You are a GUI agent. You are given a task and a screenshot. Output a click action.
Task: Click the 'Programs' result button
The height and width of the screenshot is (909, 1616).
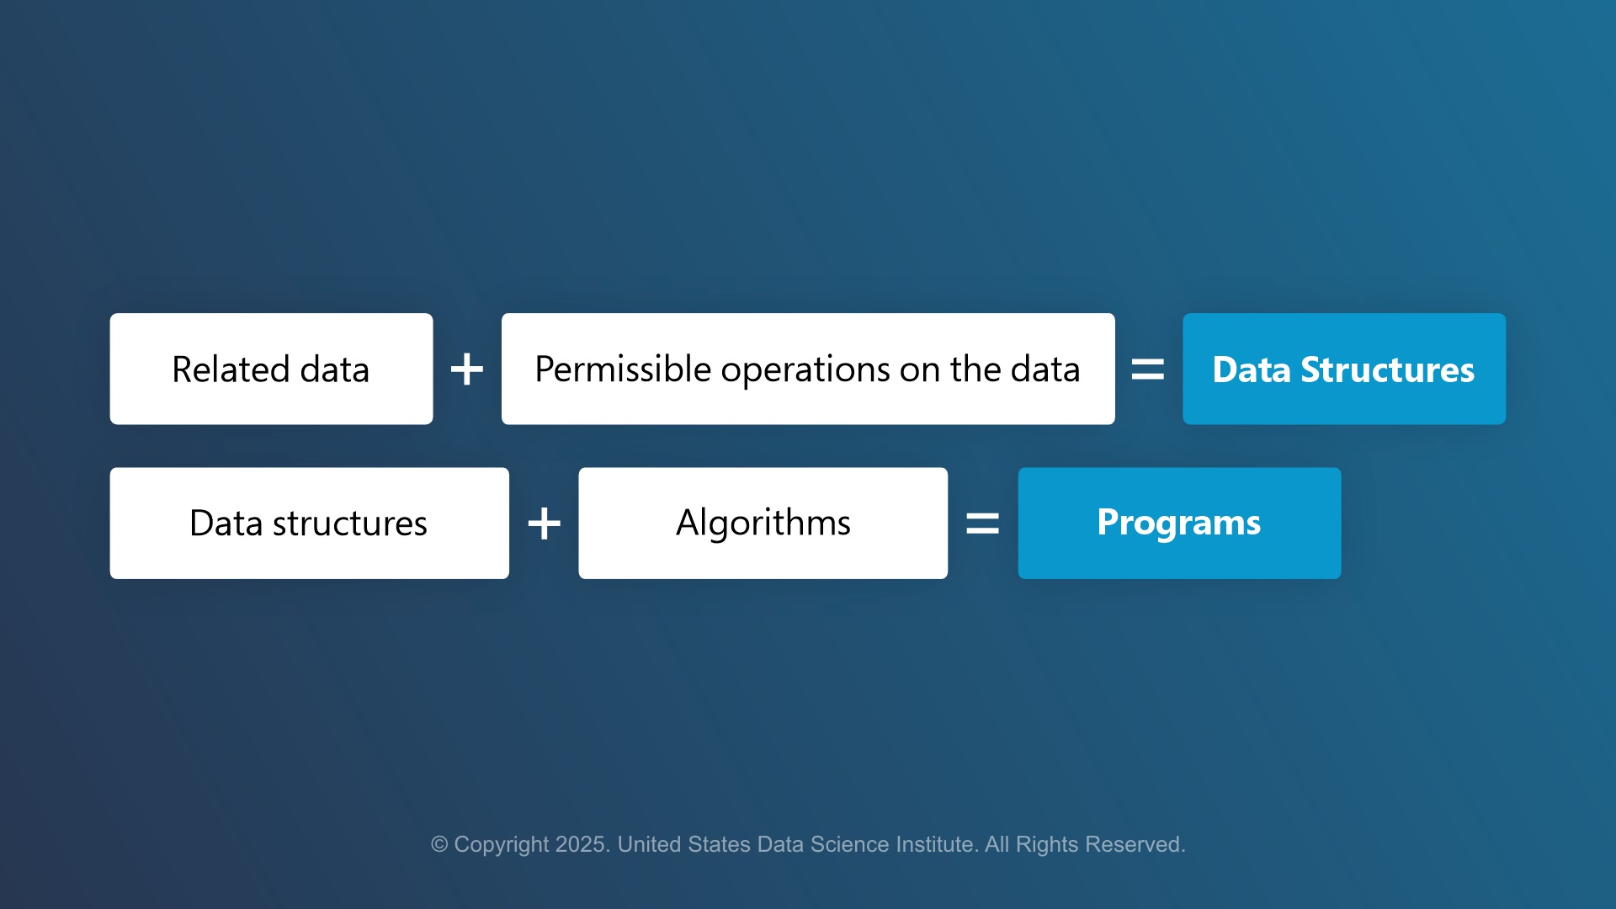(x=1178, y=522)
